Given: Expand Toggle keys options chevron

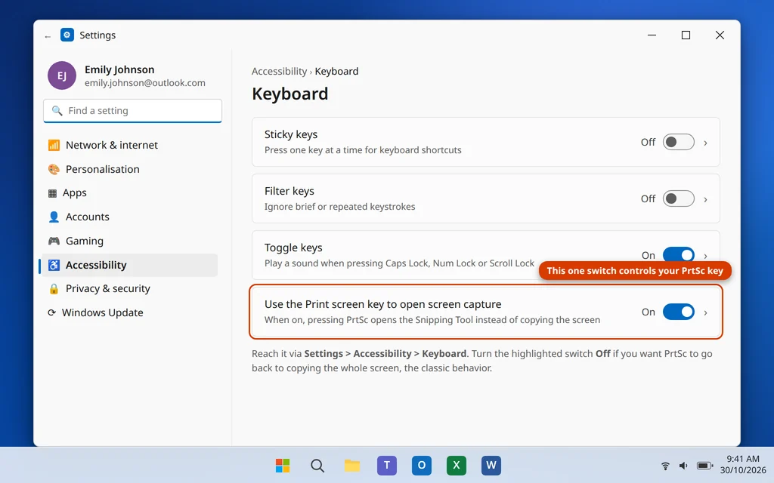Looking at the screenshot, I should point(705,256).
